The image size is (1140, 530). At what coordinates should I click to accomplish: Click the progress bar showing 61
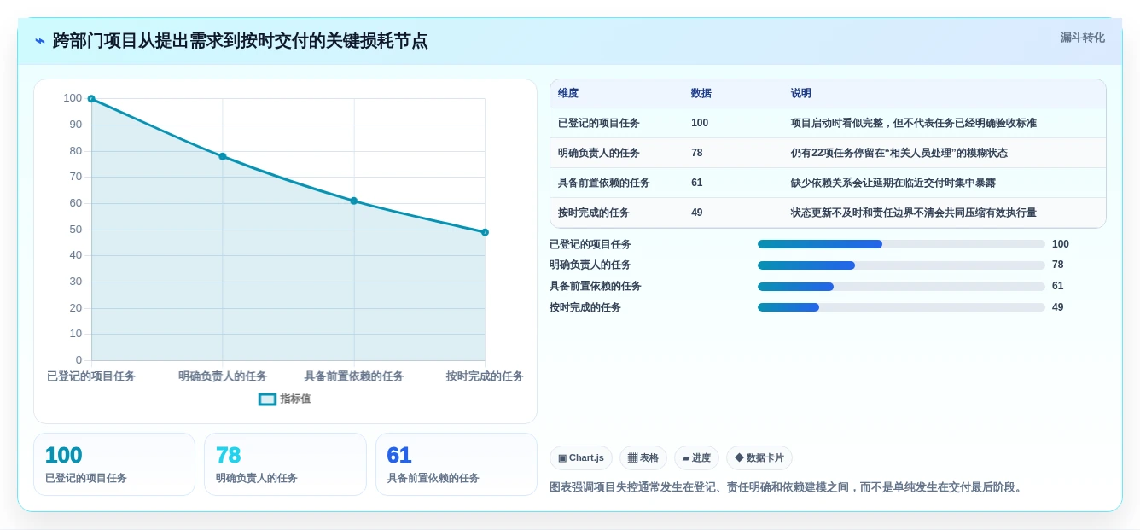click(x=901, y=287)
